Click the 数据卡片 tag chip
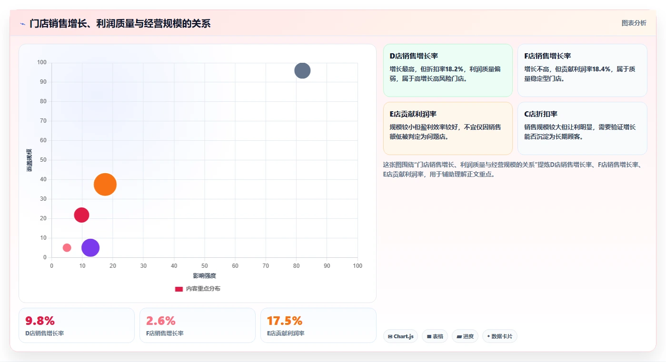 [500, 336]
